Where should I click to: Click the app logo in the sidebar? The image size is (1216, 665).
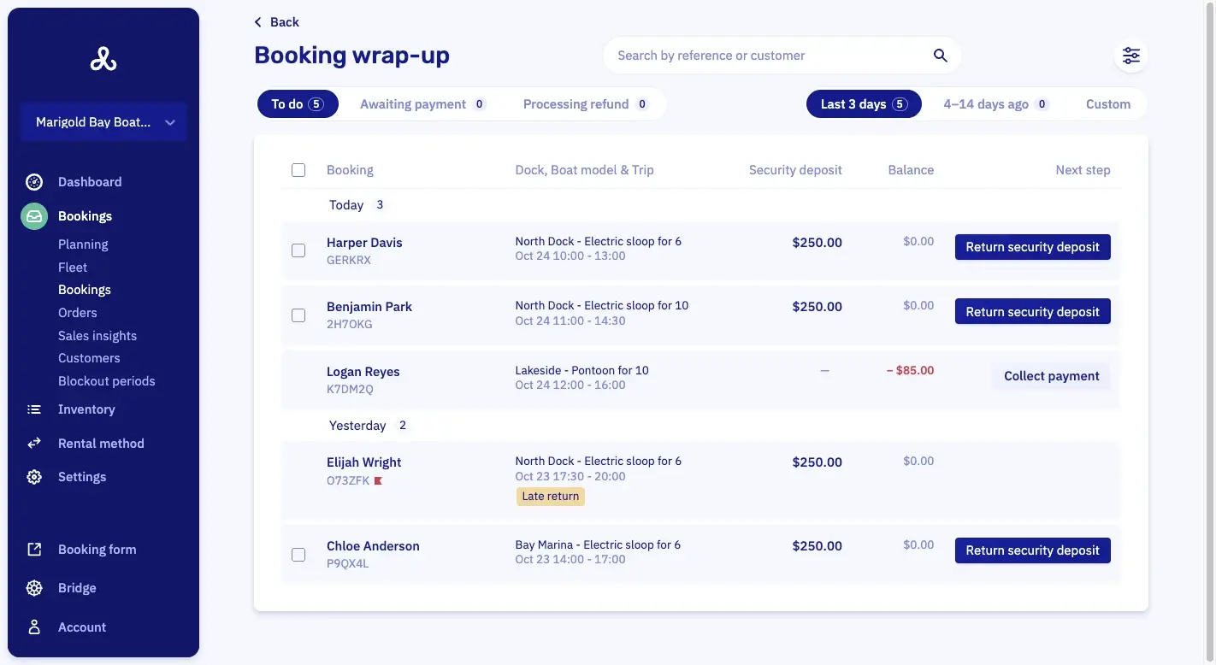(103, 58)
